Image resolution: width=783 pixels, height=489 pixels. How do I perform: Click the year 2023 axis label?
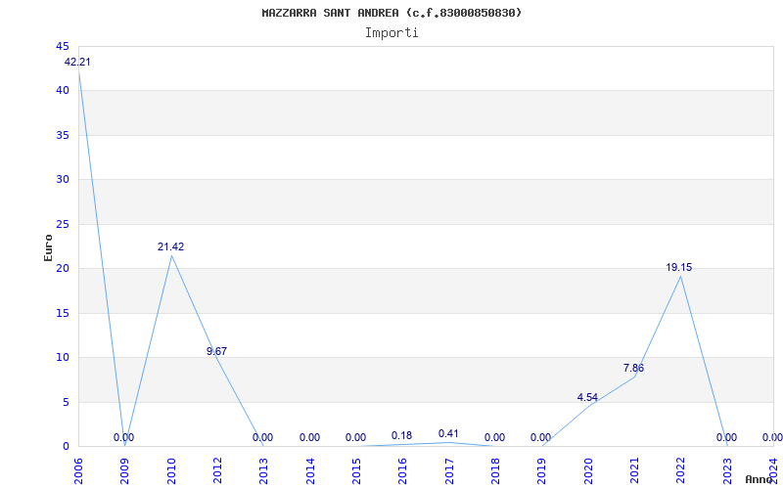[727, 470]
